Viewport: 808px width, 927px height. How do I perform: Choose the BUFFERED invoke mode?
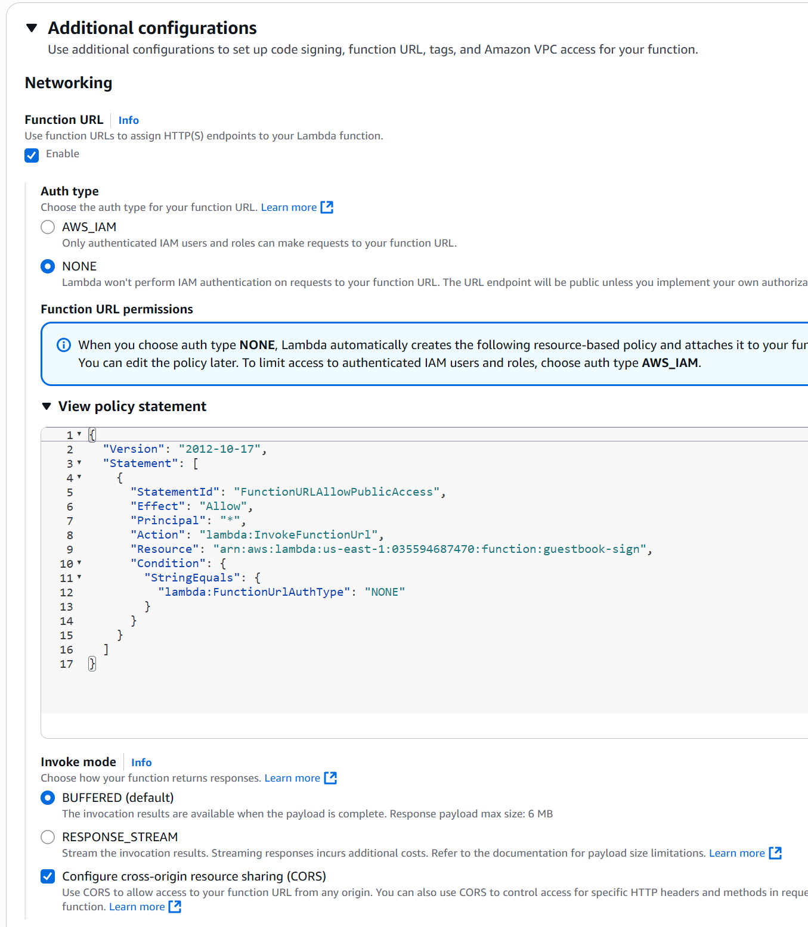point(48,798)
